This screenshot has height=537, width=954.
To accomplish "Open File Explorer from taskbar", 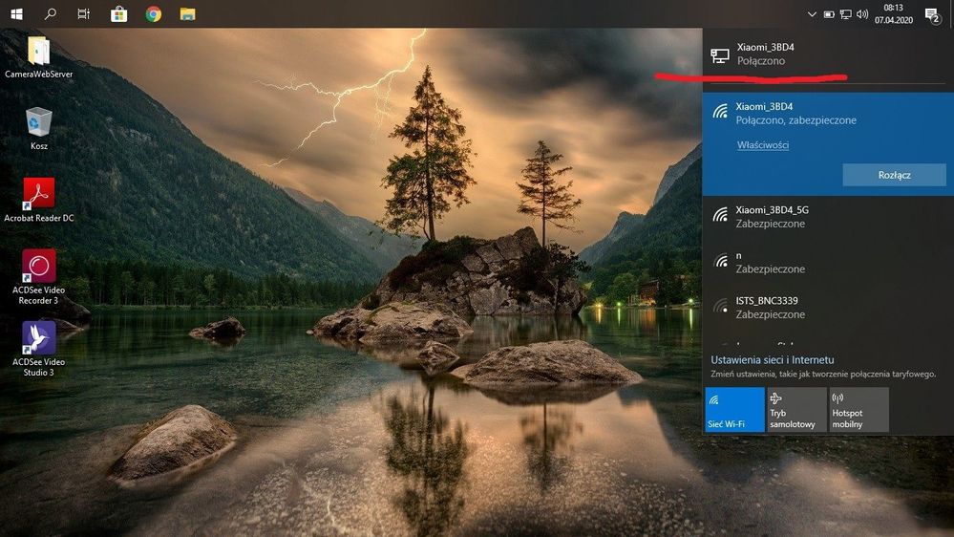I will pos(187,14).
